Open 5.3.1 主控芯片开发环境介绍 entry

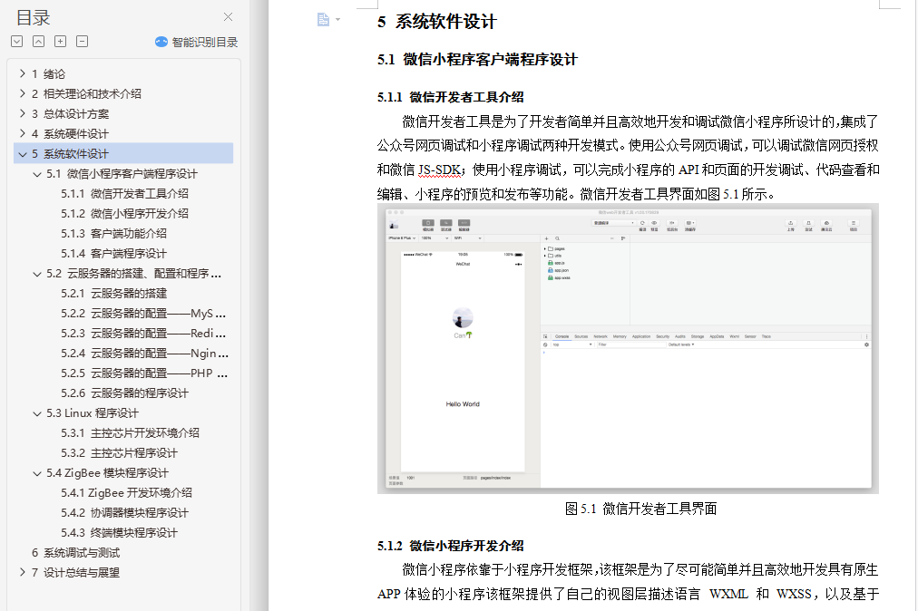point(130,433)
